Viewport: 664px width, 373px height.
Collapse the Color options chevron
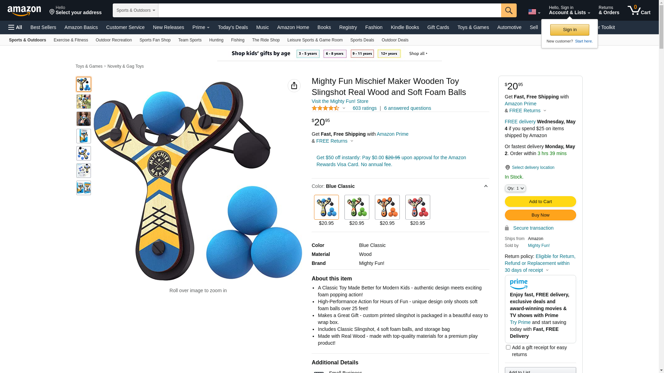tap(486, 186)
